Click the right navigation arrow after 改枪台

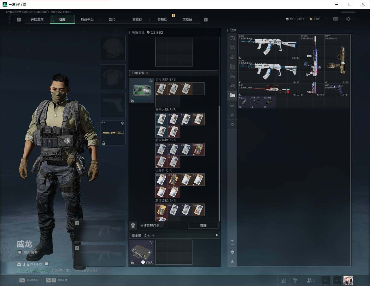pyautogui.click(x=206, y=20)
